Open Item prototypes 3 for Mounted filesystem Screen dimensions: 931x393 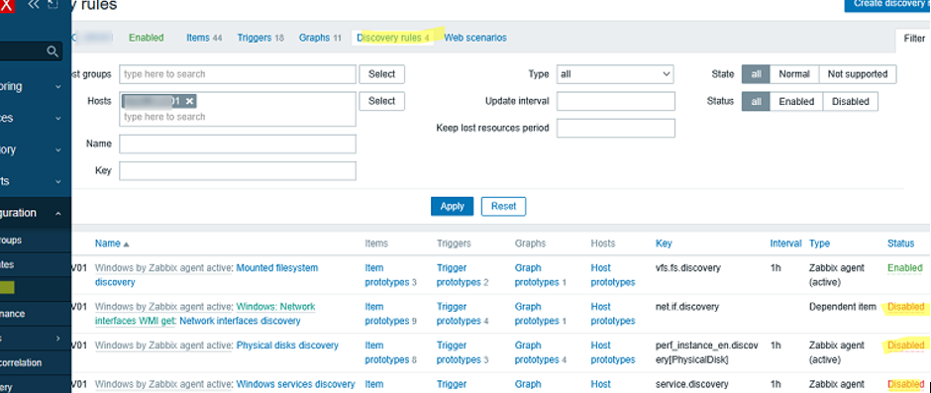point(390,275)
